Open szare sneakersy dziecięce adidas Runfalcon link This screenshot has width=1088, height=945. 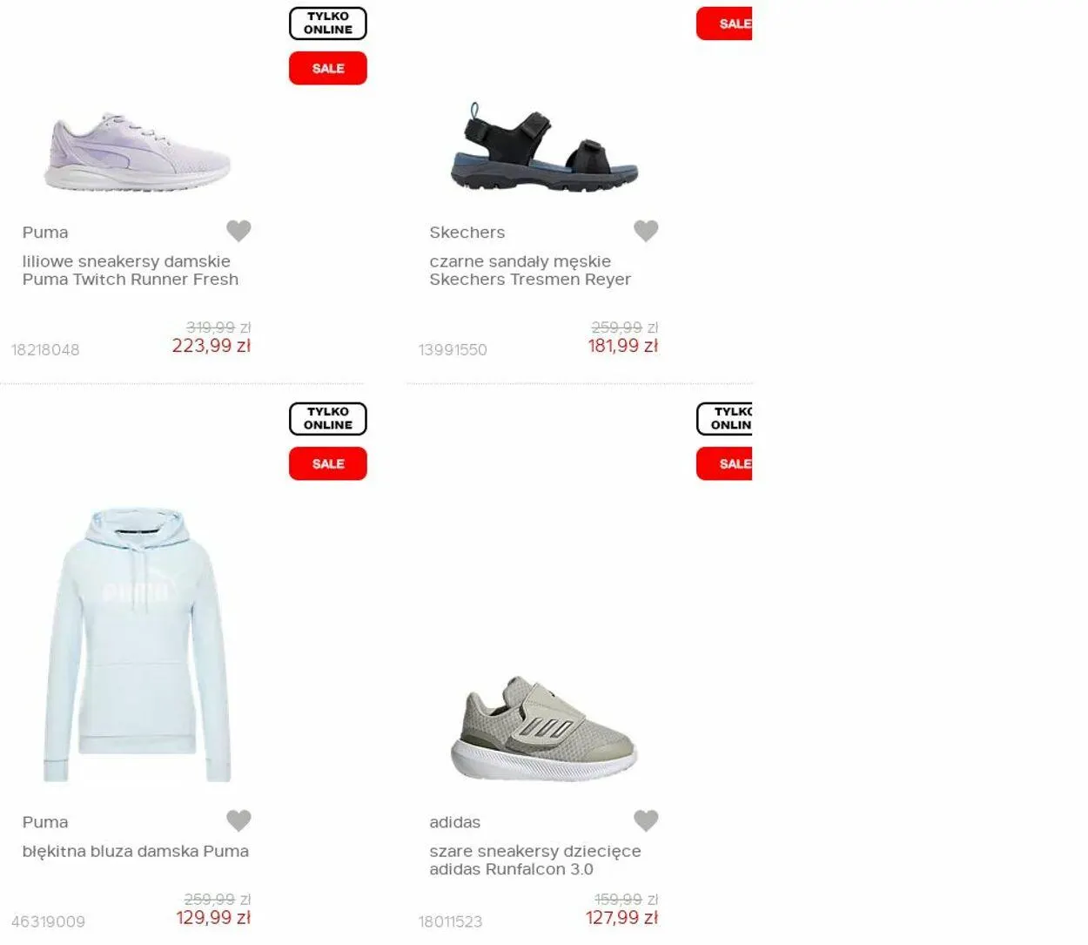[x=535, y=860]
